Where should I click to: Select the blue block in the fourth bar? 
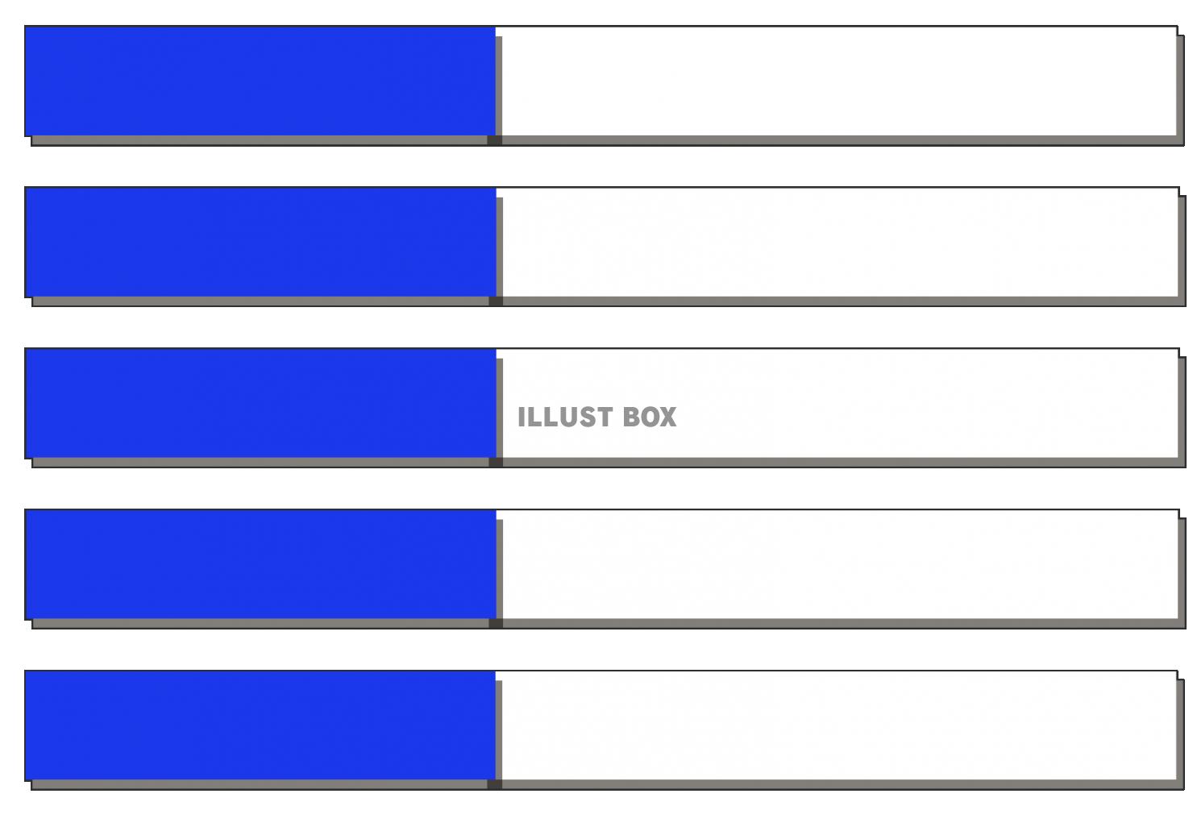[x=260, y=564]
